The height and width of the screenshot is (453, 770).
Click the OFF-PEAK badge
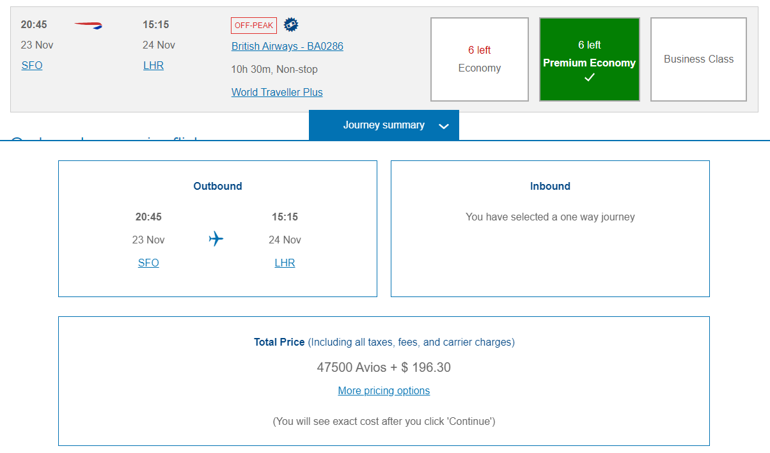click(x=253, y=25)
